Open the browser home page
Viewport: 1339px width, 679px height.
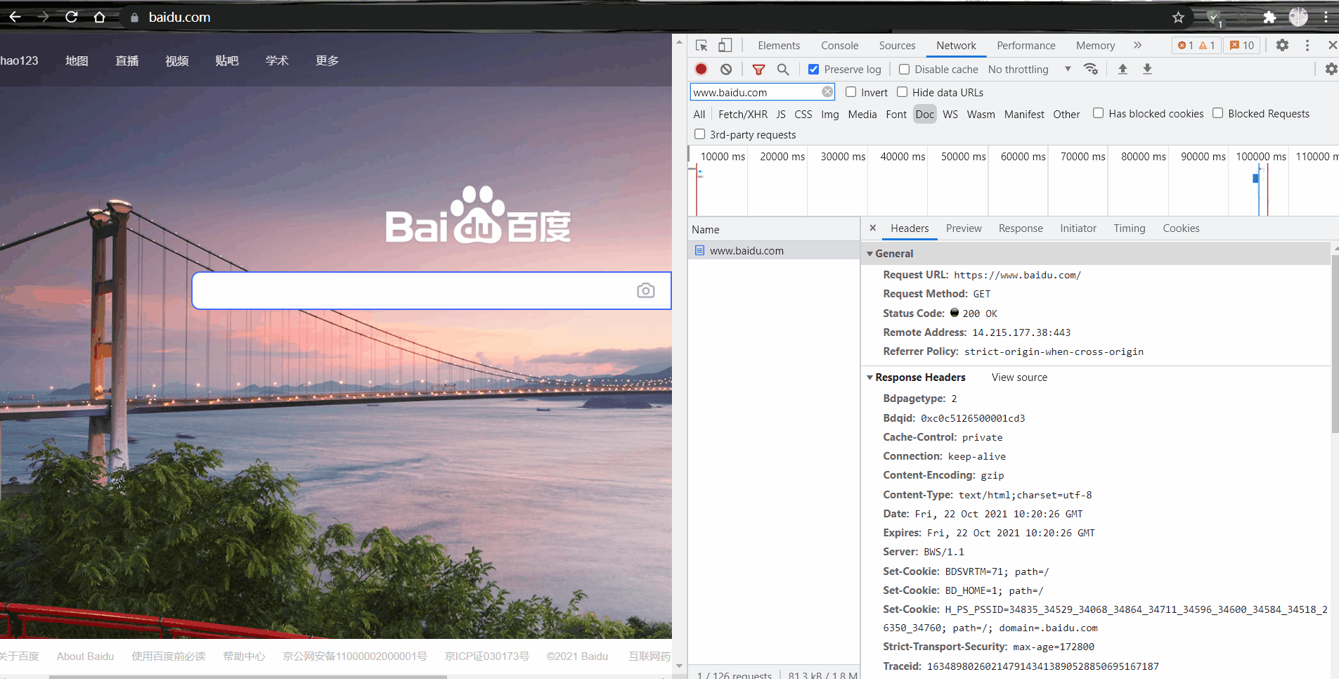pyautogui.click(x=99, y=17)
